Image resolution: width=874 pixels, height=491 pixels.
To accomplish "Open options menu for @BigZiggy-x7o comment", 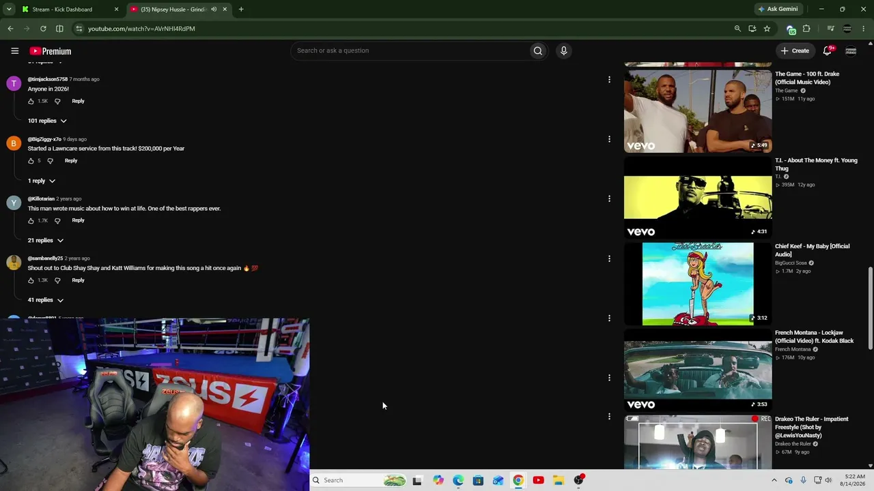I will click(x=609, y=139).
